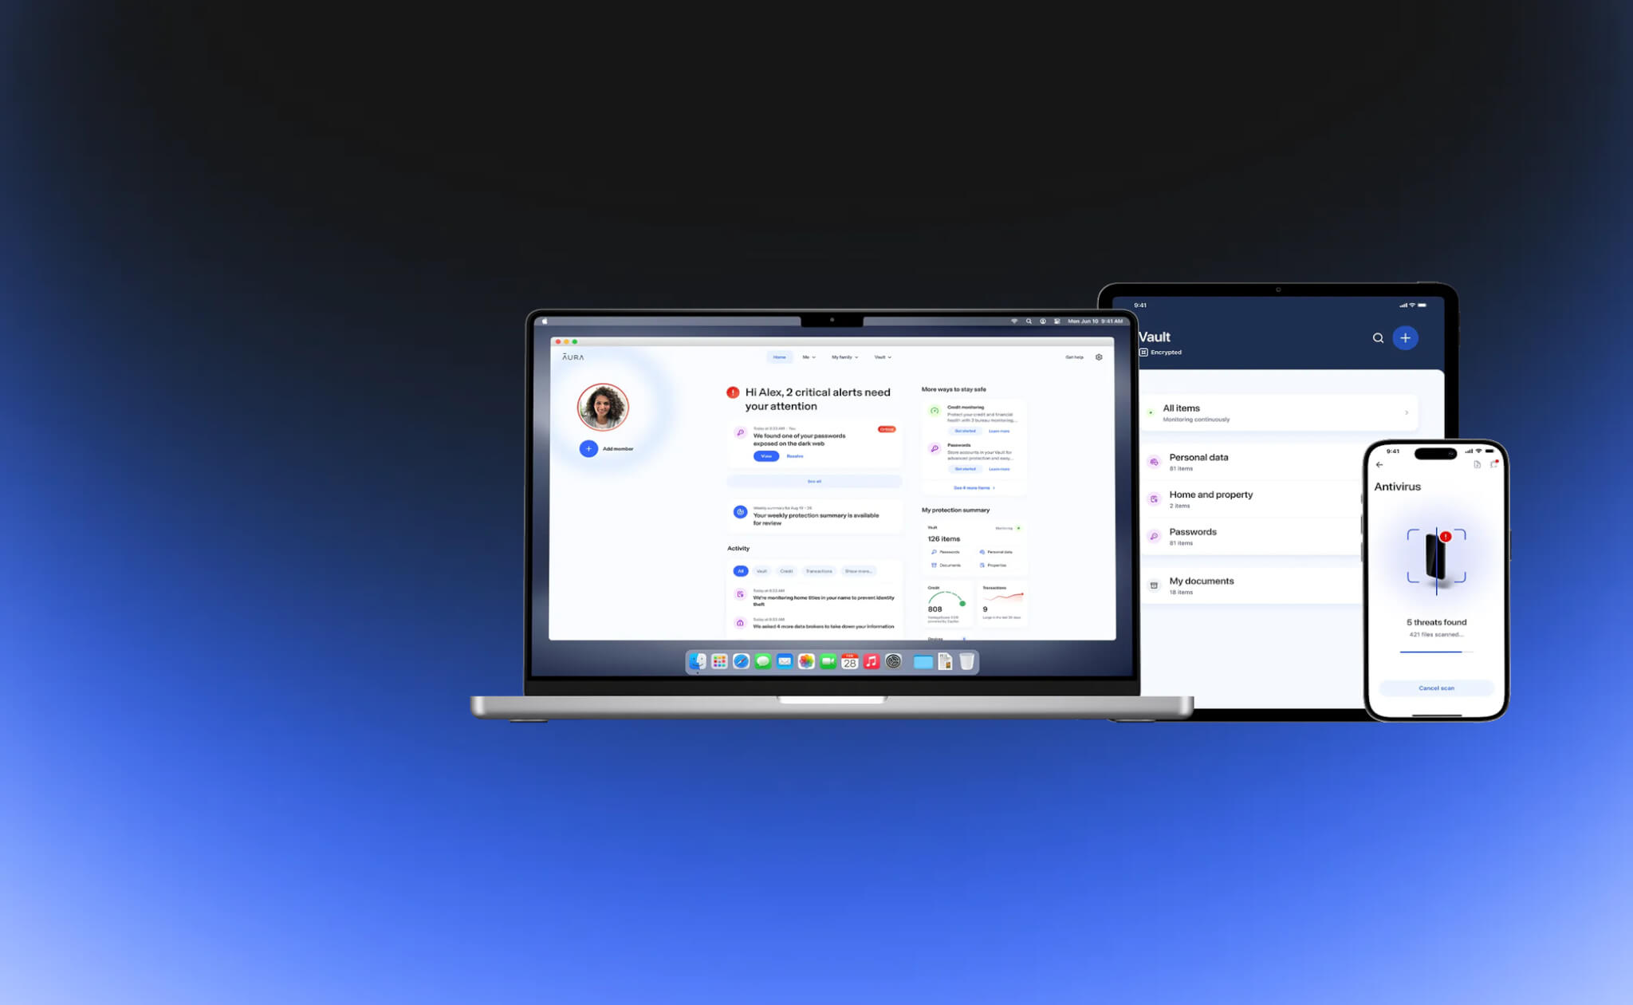
Task: Click the blue plus Add member button
Action: pyautogui.click(x=588, y=449)
